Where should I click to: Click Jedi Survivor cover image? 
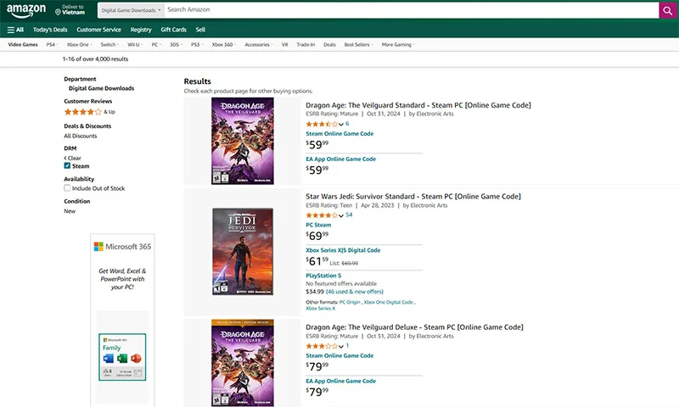243,252
